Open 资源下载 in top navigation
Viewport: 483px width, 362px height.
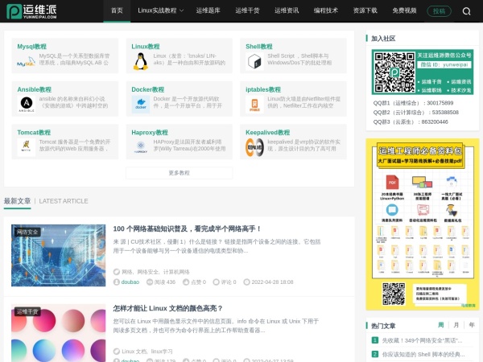(365, 11)
